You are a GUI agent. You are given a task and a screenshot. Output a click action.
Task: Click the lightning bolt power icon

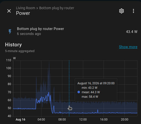[10, 32]
